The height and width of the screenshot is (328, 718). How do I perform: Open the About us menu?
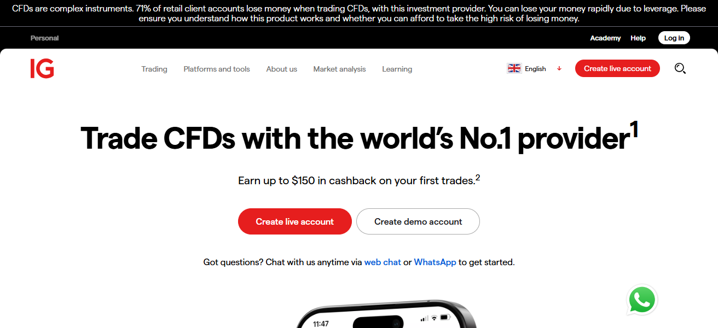tap(282, 69)
